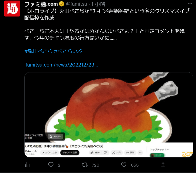
Task: Click the 1小時 tweet timestamp
Action: [98, 4]
